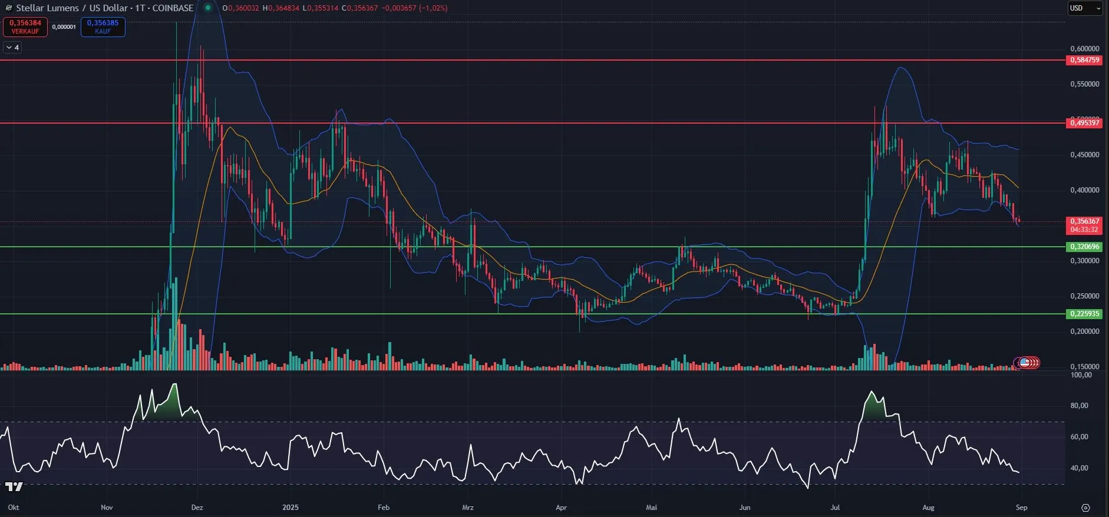Click the Apr label on time axis
The width and height of the screenshot is (1109, 517).
(561, 508)
